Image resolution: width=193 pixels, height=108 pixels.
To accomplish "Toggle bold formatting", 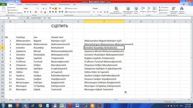I will click(x=25, y=12).
